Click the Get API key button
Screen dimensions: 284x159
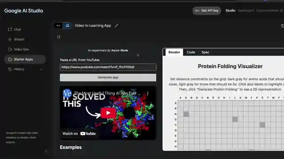[207, 11]
